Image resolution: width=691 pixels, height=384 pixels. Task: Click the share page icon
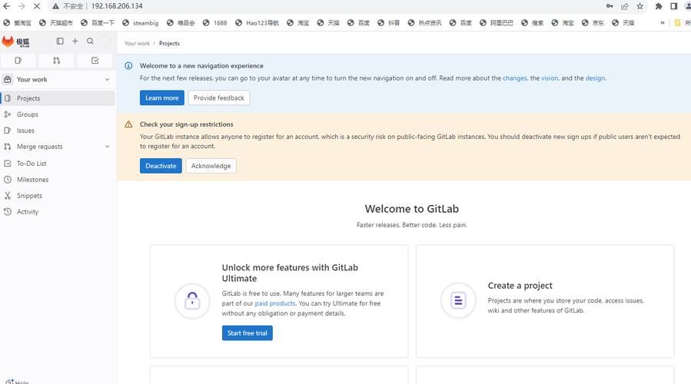(x=624, y=6)
